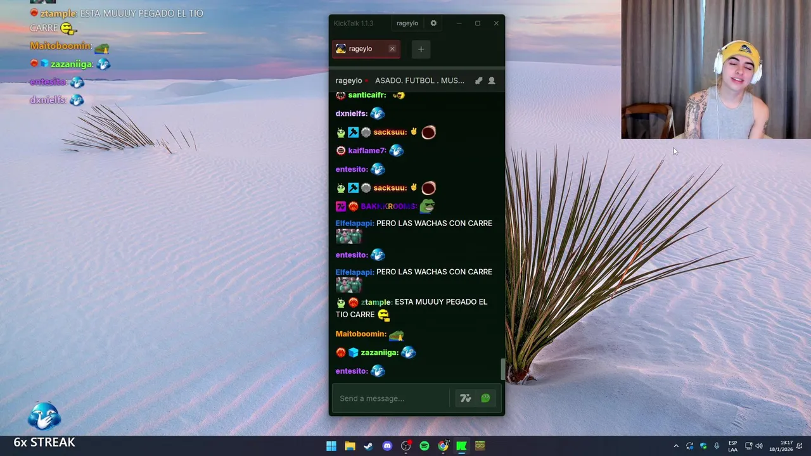Add a new chatroom tab
811x456 pixels.
pyautogui.click(x=421, y=49)
